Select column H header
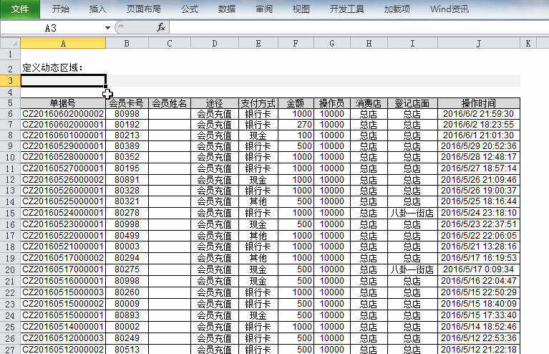Image resolution: width=549 pixels, height=354 pixels. 369,43
